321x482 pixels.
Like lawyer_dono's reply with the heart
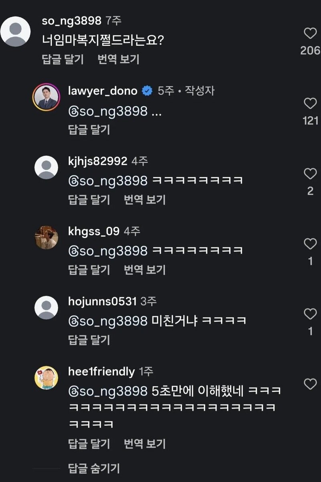pos(310,104)
